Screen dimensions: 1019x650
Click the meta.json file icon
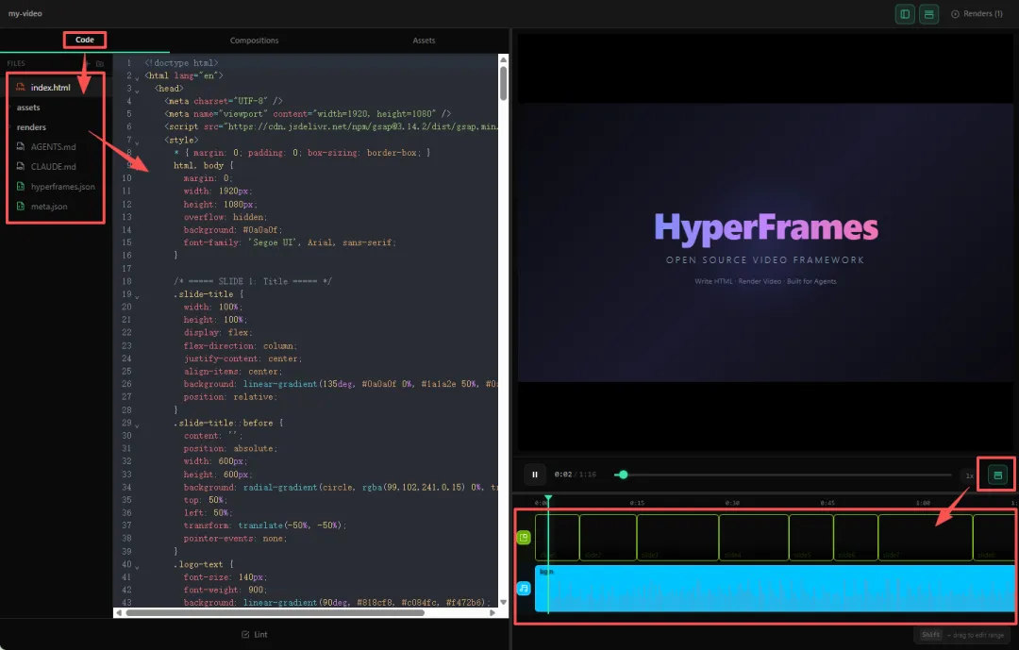pyautogui.click(x=20, y=207)
